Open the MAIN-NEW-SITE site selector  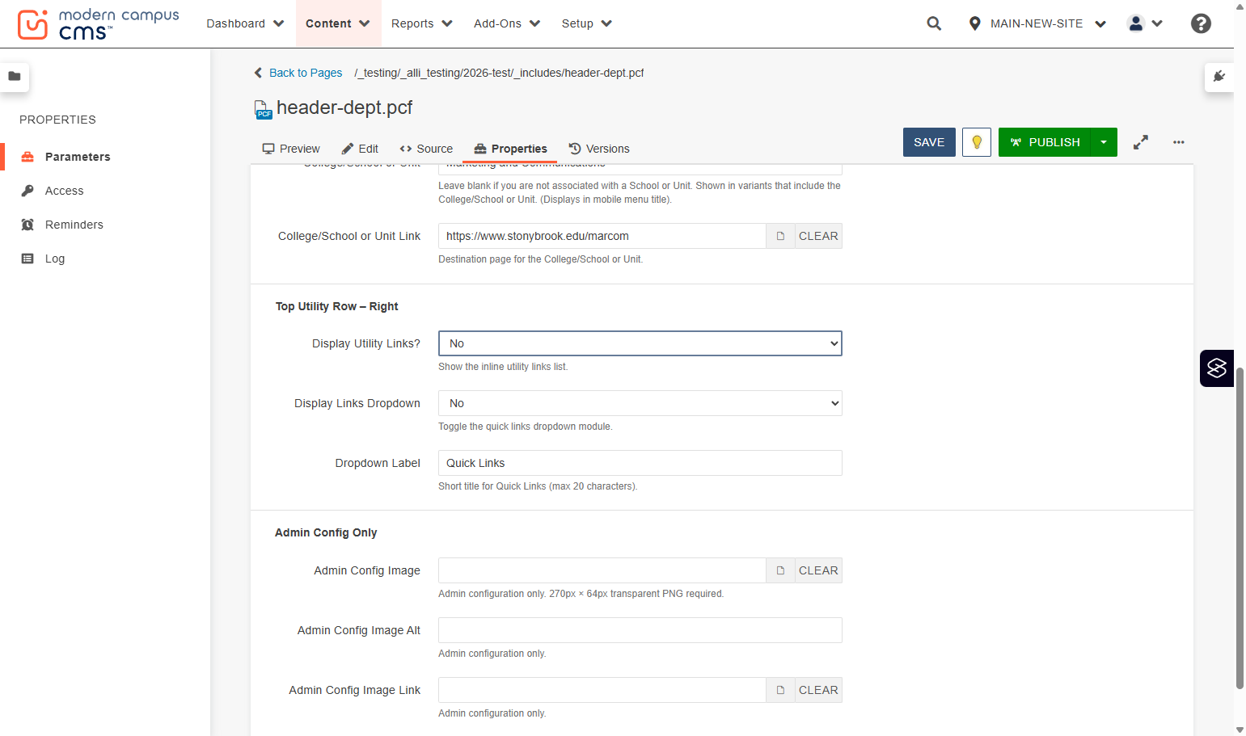click(x=1037, y=23)
